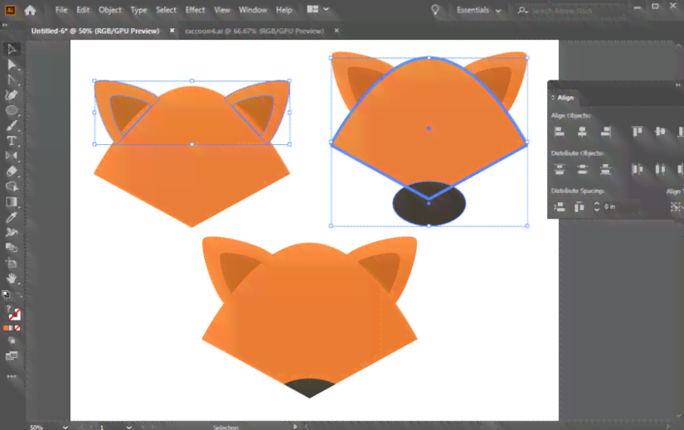Apply the solid Color mode swatch
The width and height of the screenshot is (684, 430).
click(6, 328)
